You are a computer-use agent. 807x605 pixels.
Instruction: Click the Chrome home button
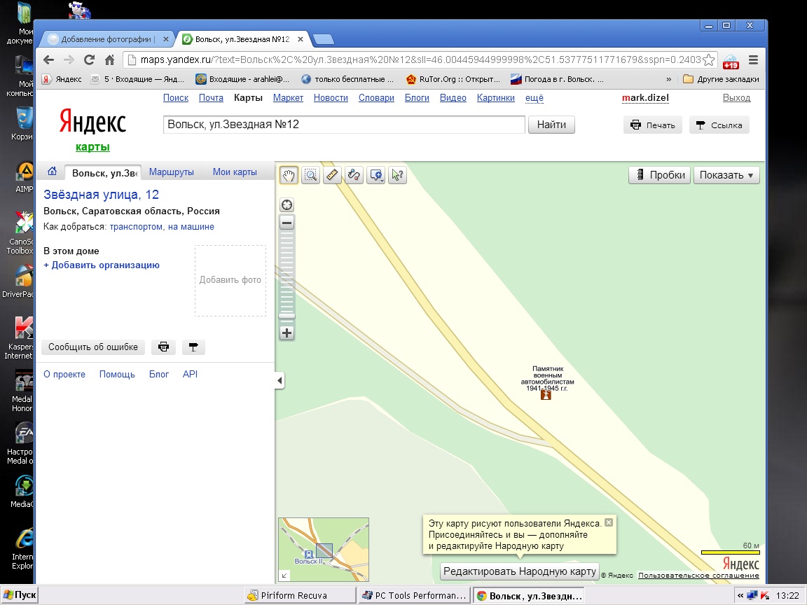[109, 60]
